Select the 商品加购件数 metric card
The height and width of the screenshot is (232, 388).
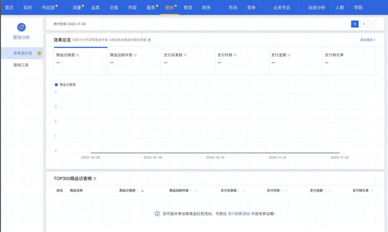(134, 61)
